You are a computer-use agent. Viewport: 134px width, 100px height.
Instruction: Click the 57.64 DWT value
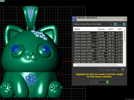111,33
